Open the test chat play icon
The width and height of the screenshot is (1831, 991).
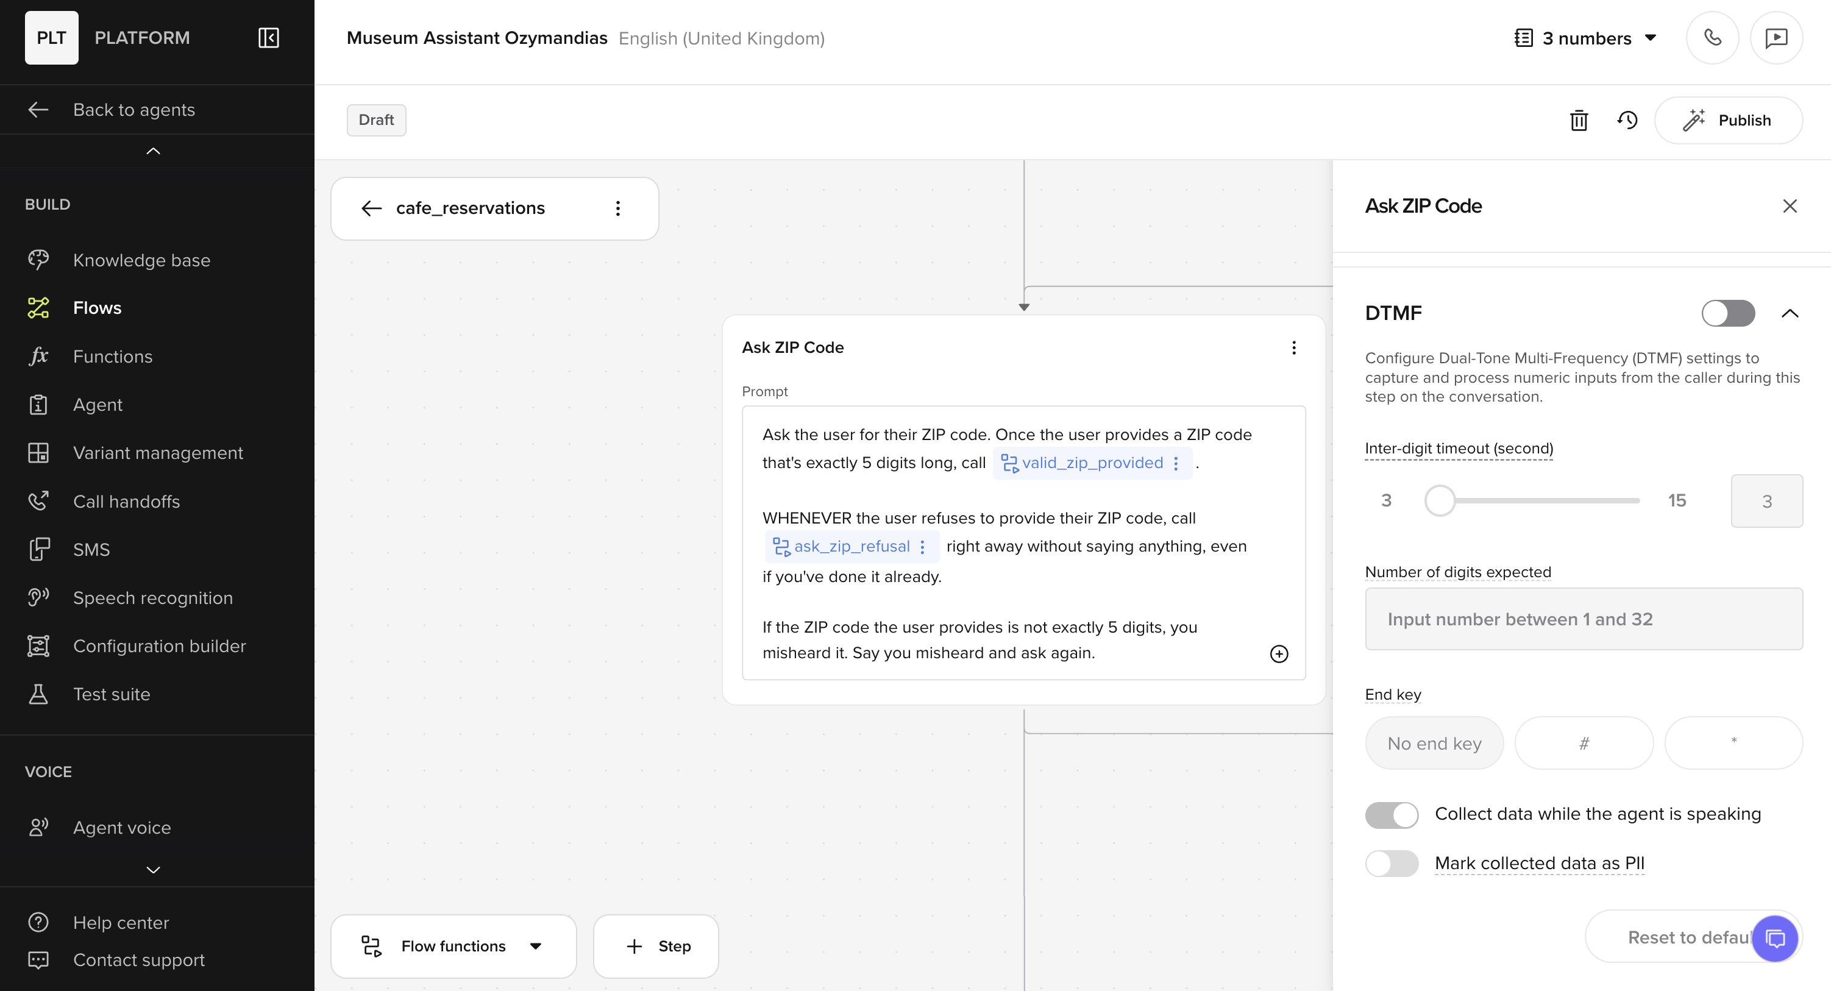pyautogui.click(x=1776, y=38)
